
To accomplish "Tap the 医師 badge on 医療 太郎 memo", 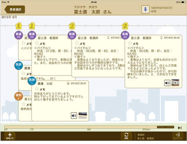I will tap(32, 81).
